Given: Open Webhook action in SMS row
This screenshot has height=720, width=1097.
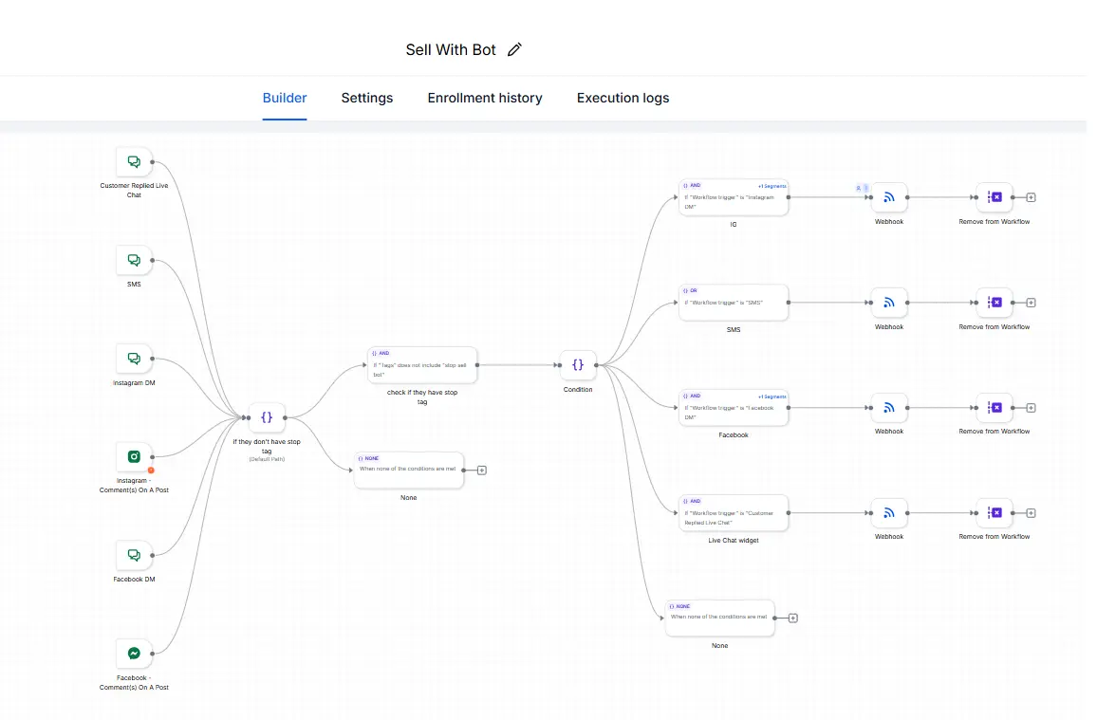Looking at the screenshot, I should (889, 303).
